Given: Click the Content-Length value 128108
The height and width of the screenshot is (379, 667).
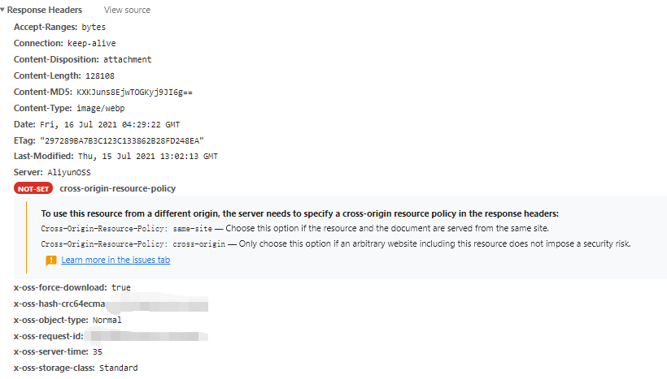Looking at the screenshot, I should pos(100,76).
